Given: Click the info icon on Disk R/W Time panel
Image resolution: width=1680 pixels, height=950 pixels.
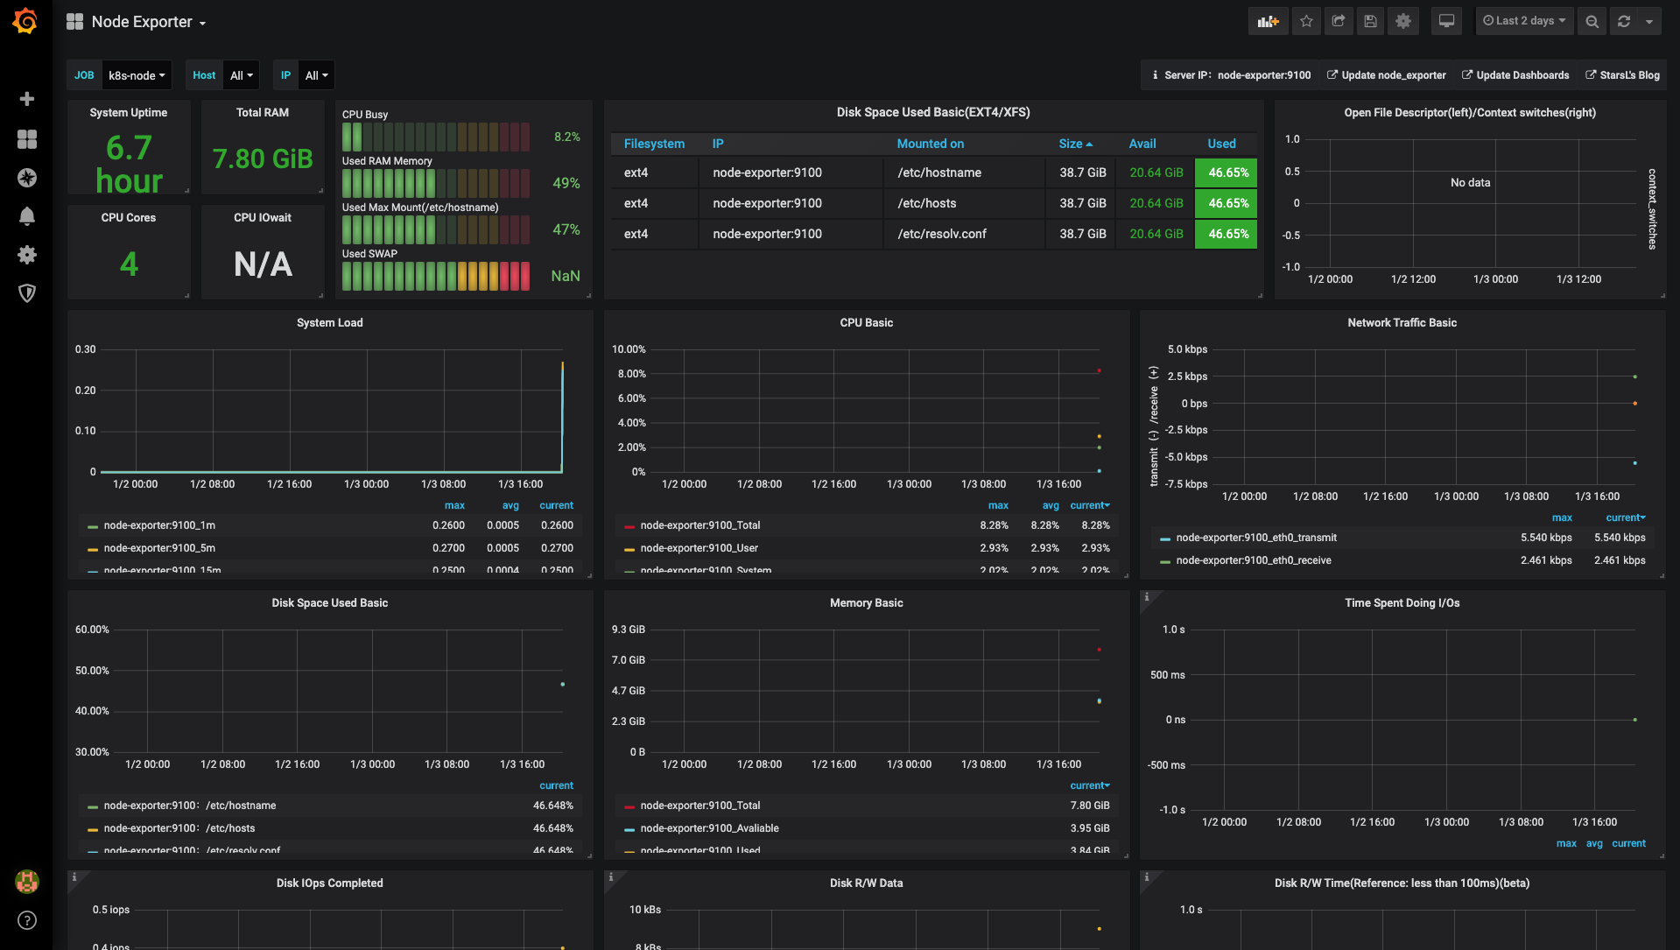Looking at the screenshot, I should click(1147, 877).
